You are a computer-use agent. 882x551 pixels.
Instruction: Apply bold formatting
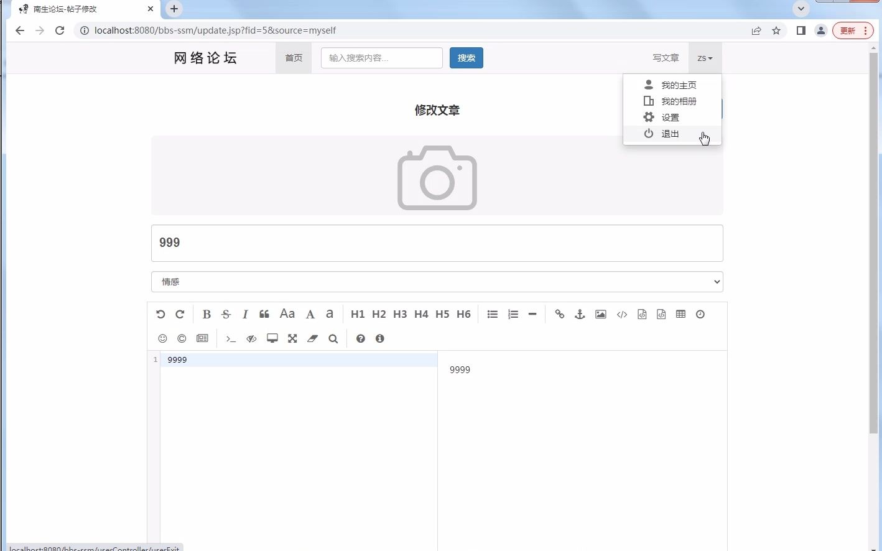tap(207, 315)
